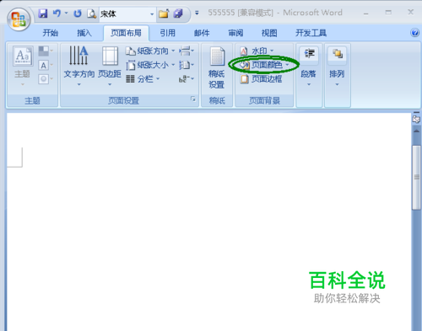Open the line numbers dropdown icon
This screenshot has height=331, width=422.
point(187,65)
